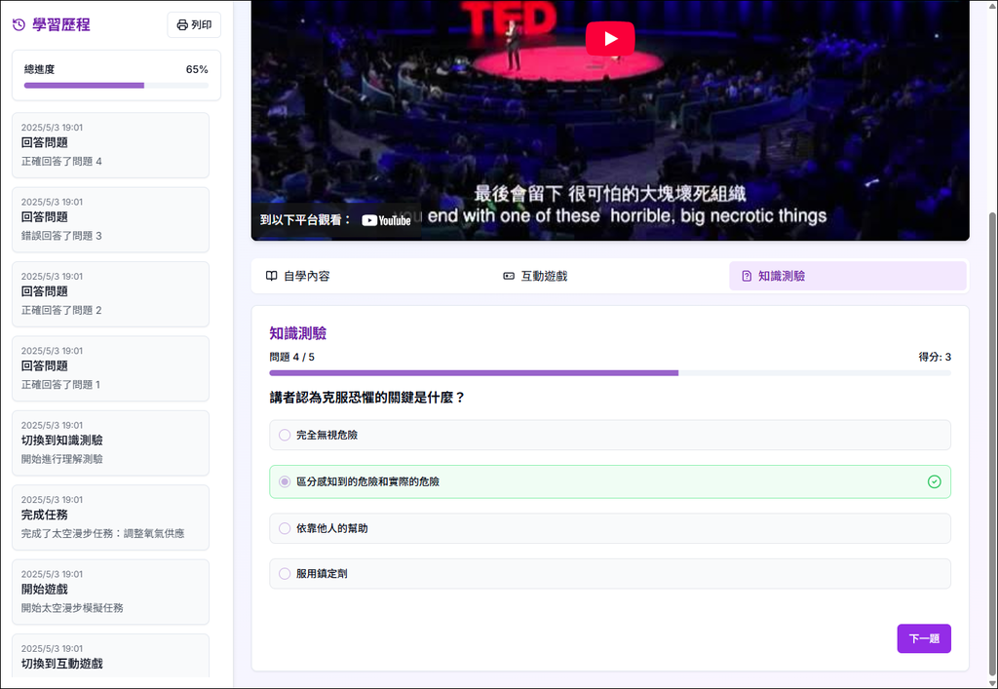The height and width of the screenshot is (689, 998).
Task: Open the YouTube logo link in video
Action: coord(386,220)
